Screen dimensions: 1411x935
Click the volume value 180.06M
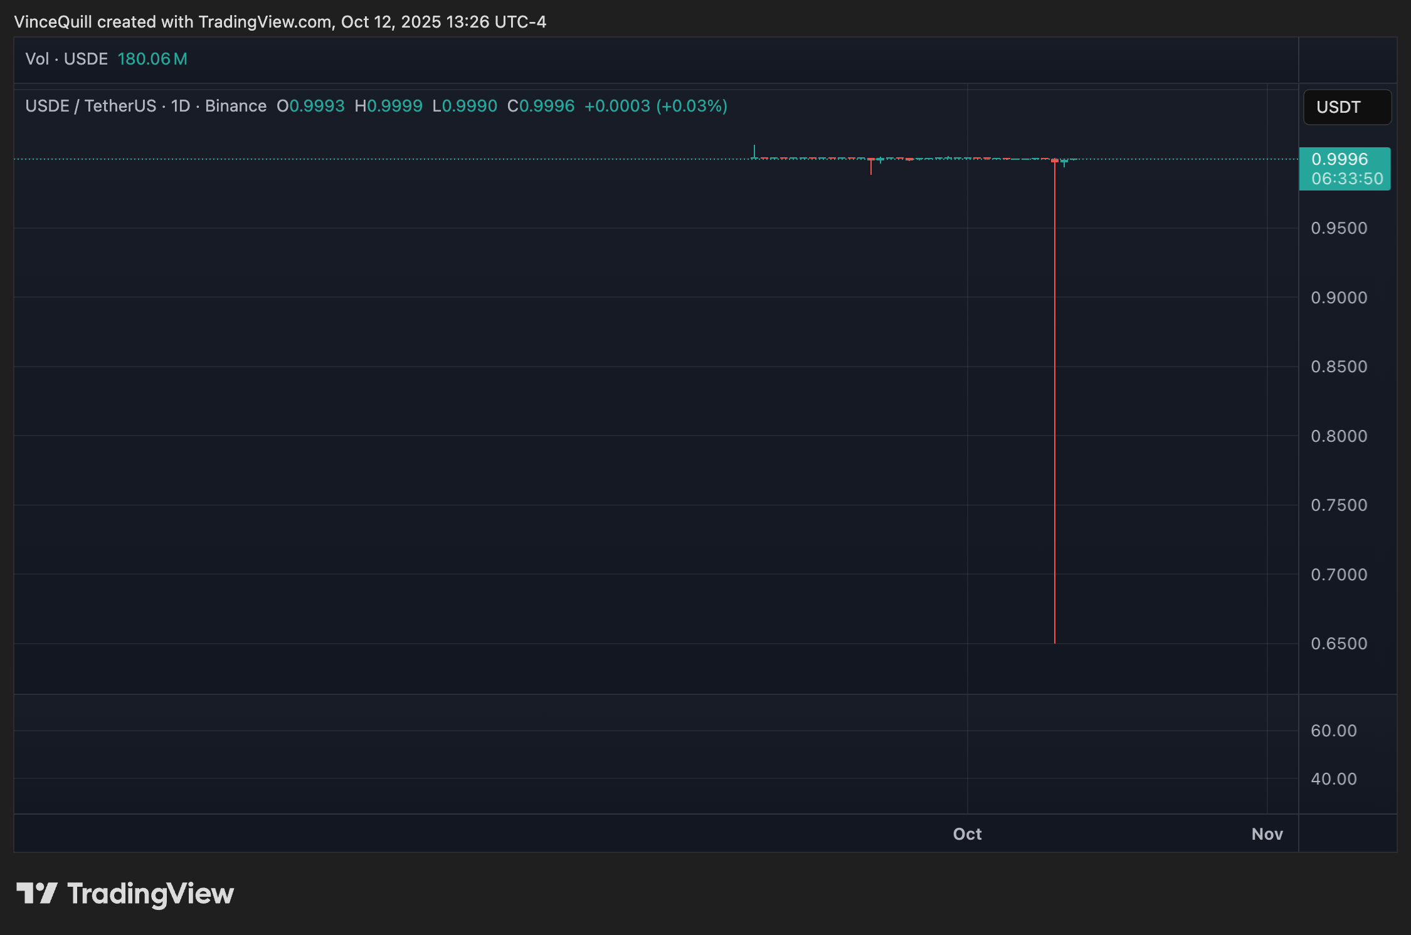pyautogui.click(x=152, y=59)
